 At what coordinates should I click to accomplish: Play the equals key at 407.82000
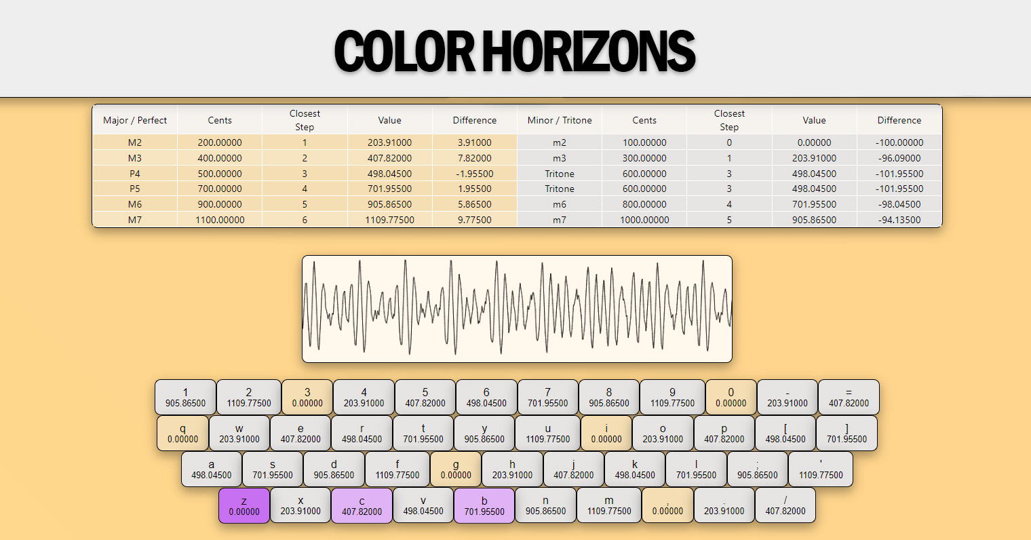pyautogui.click(x=849, y=398)
